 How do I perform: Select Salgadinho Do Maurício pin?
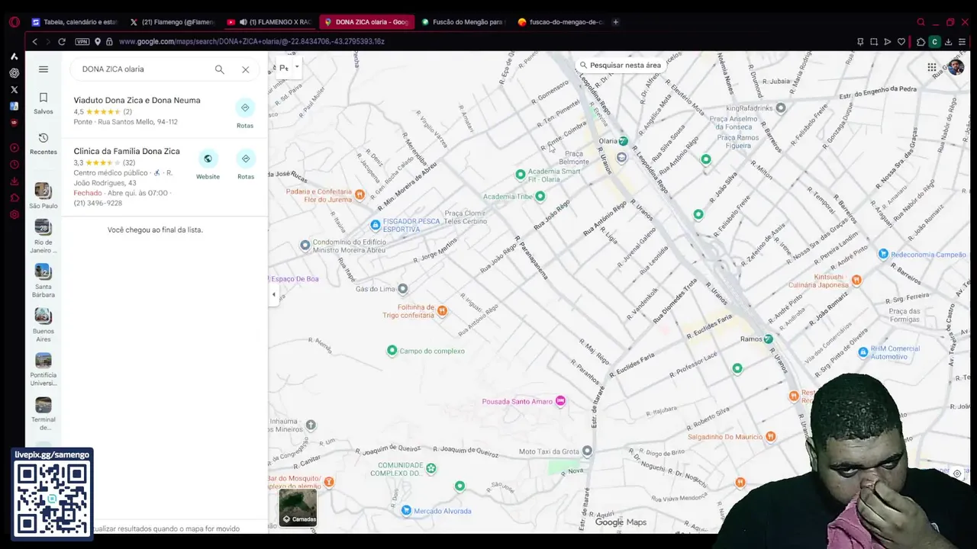coord(771,437)
